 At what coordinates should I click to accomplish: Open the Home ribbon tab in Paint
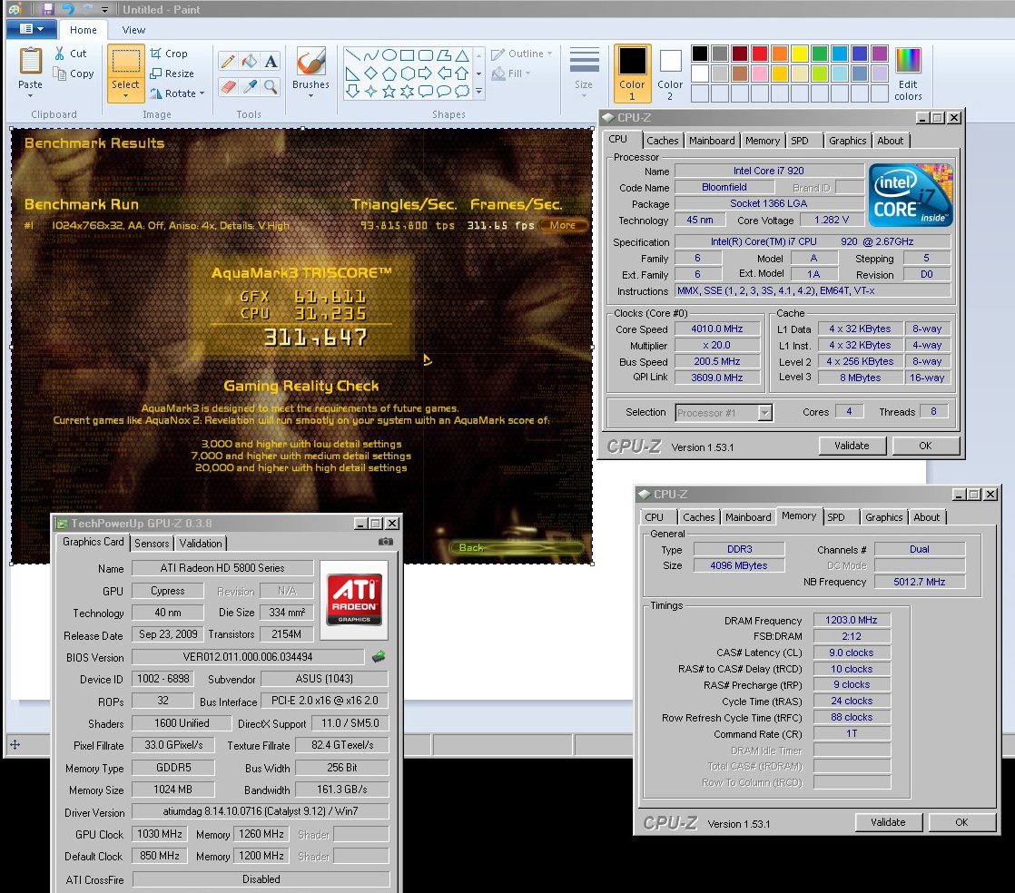point(83,30)
